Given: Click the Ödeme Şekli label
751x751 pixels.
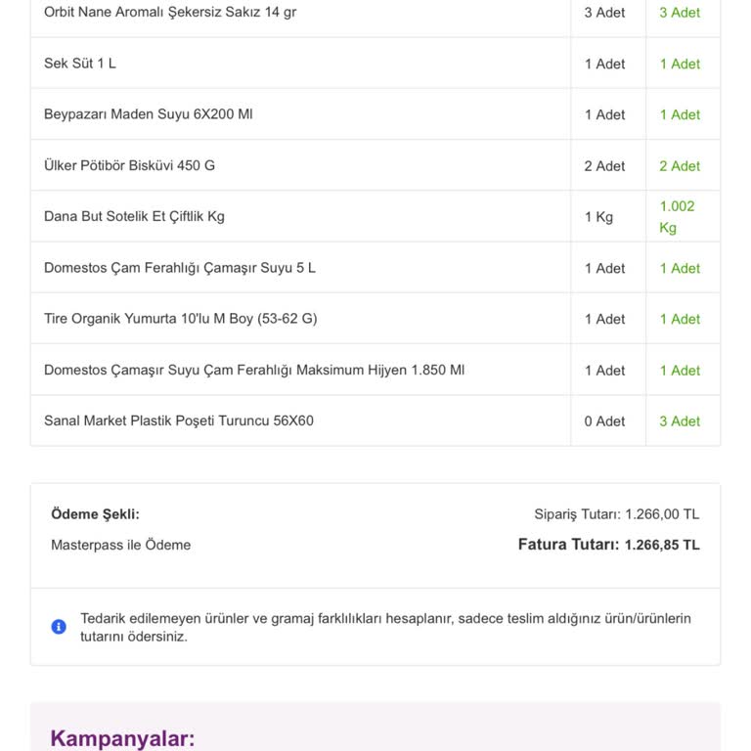Looking at the screenshot, I should (95, 514).
